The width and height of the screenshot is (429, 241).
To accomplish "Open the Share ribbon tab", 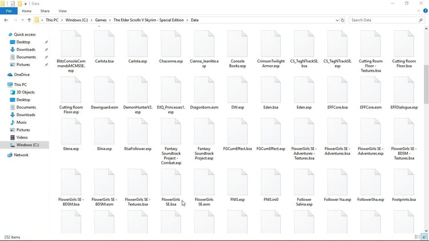I will (45, 11).
